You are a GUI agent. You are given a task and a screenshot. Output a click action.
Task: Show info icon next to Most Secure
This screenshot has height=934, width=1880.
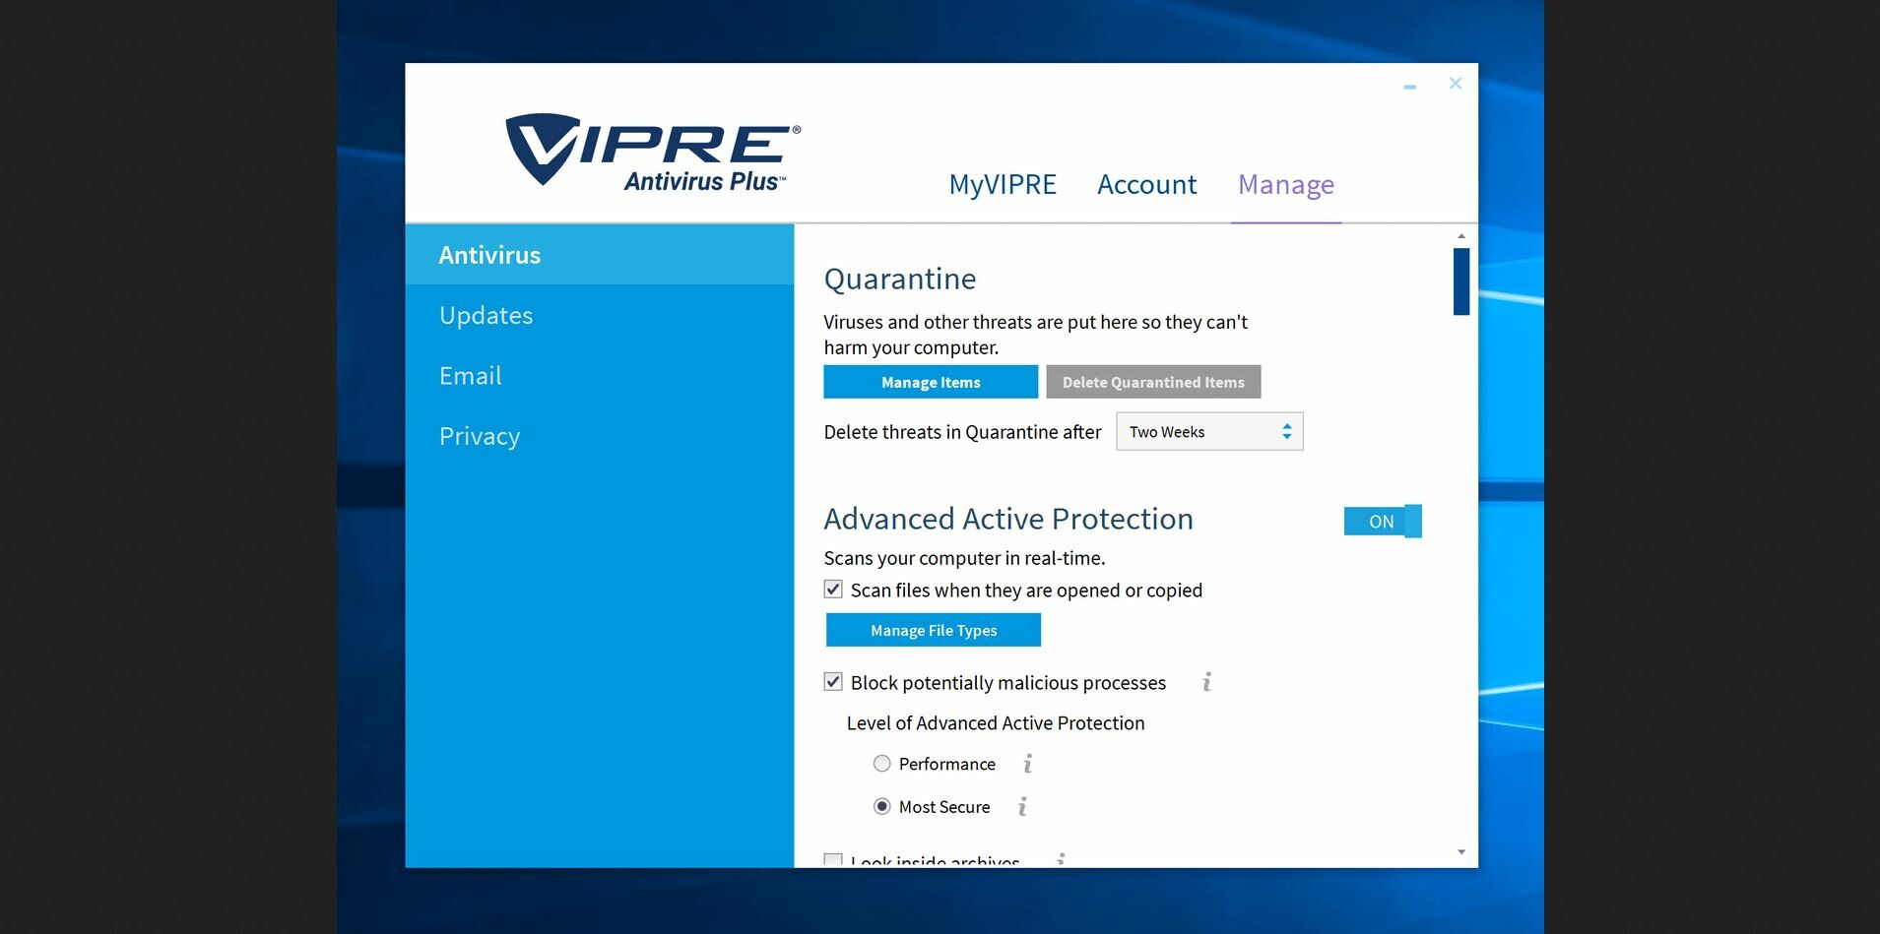[x=1022, y=807]
